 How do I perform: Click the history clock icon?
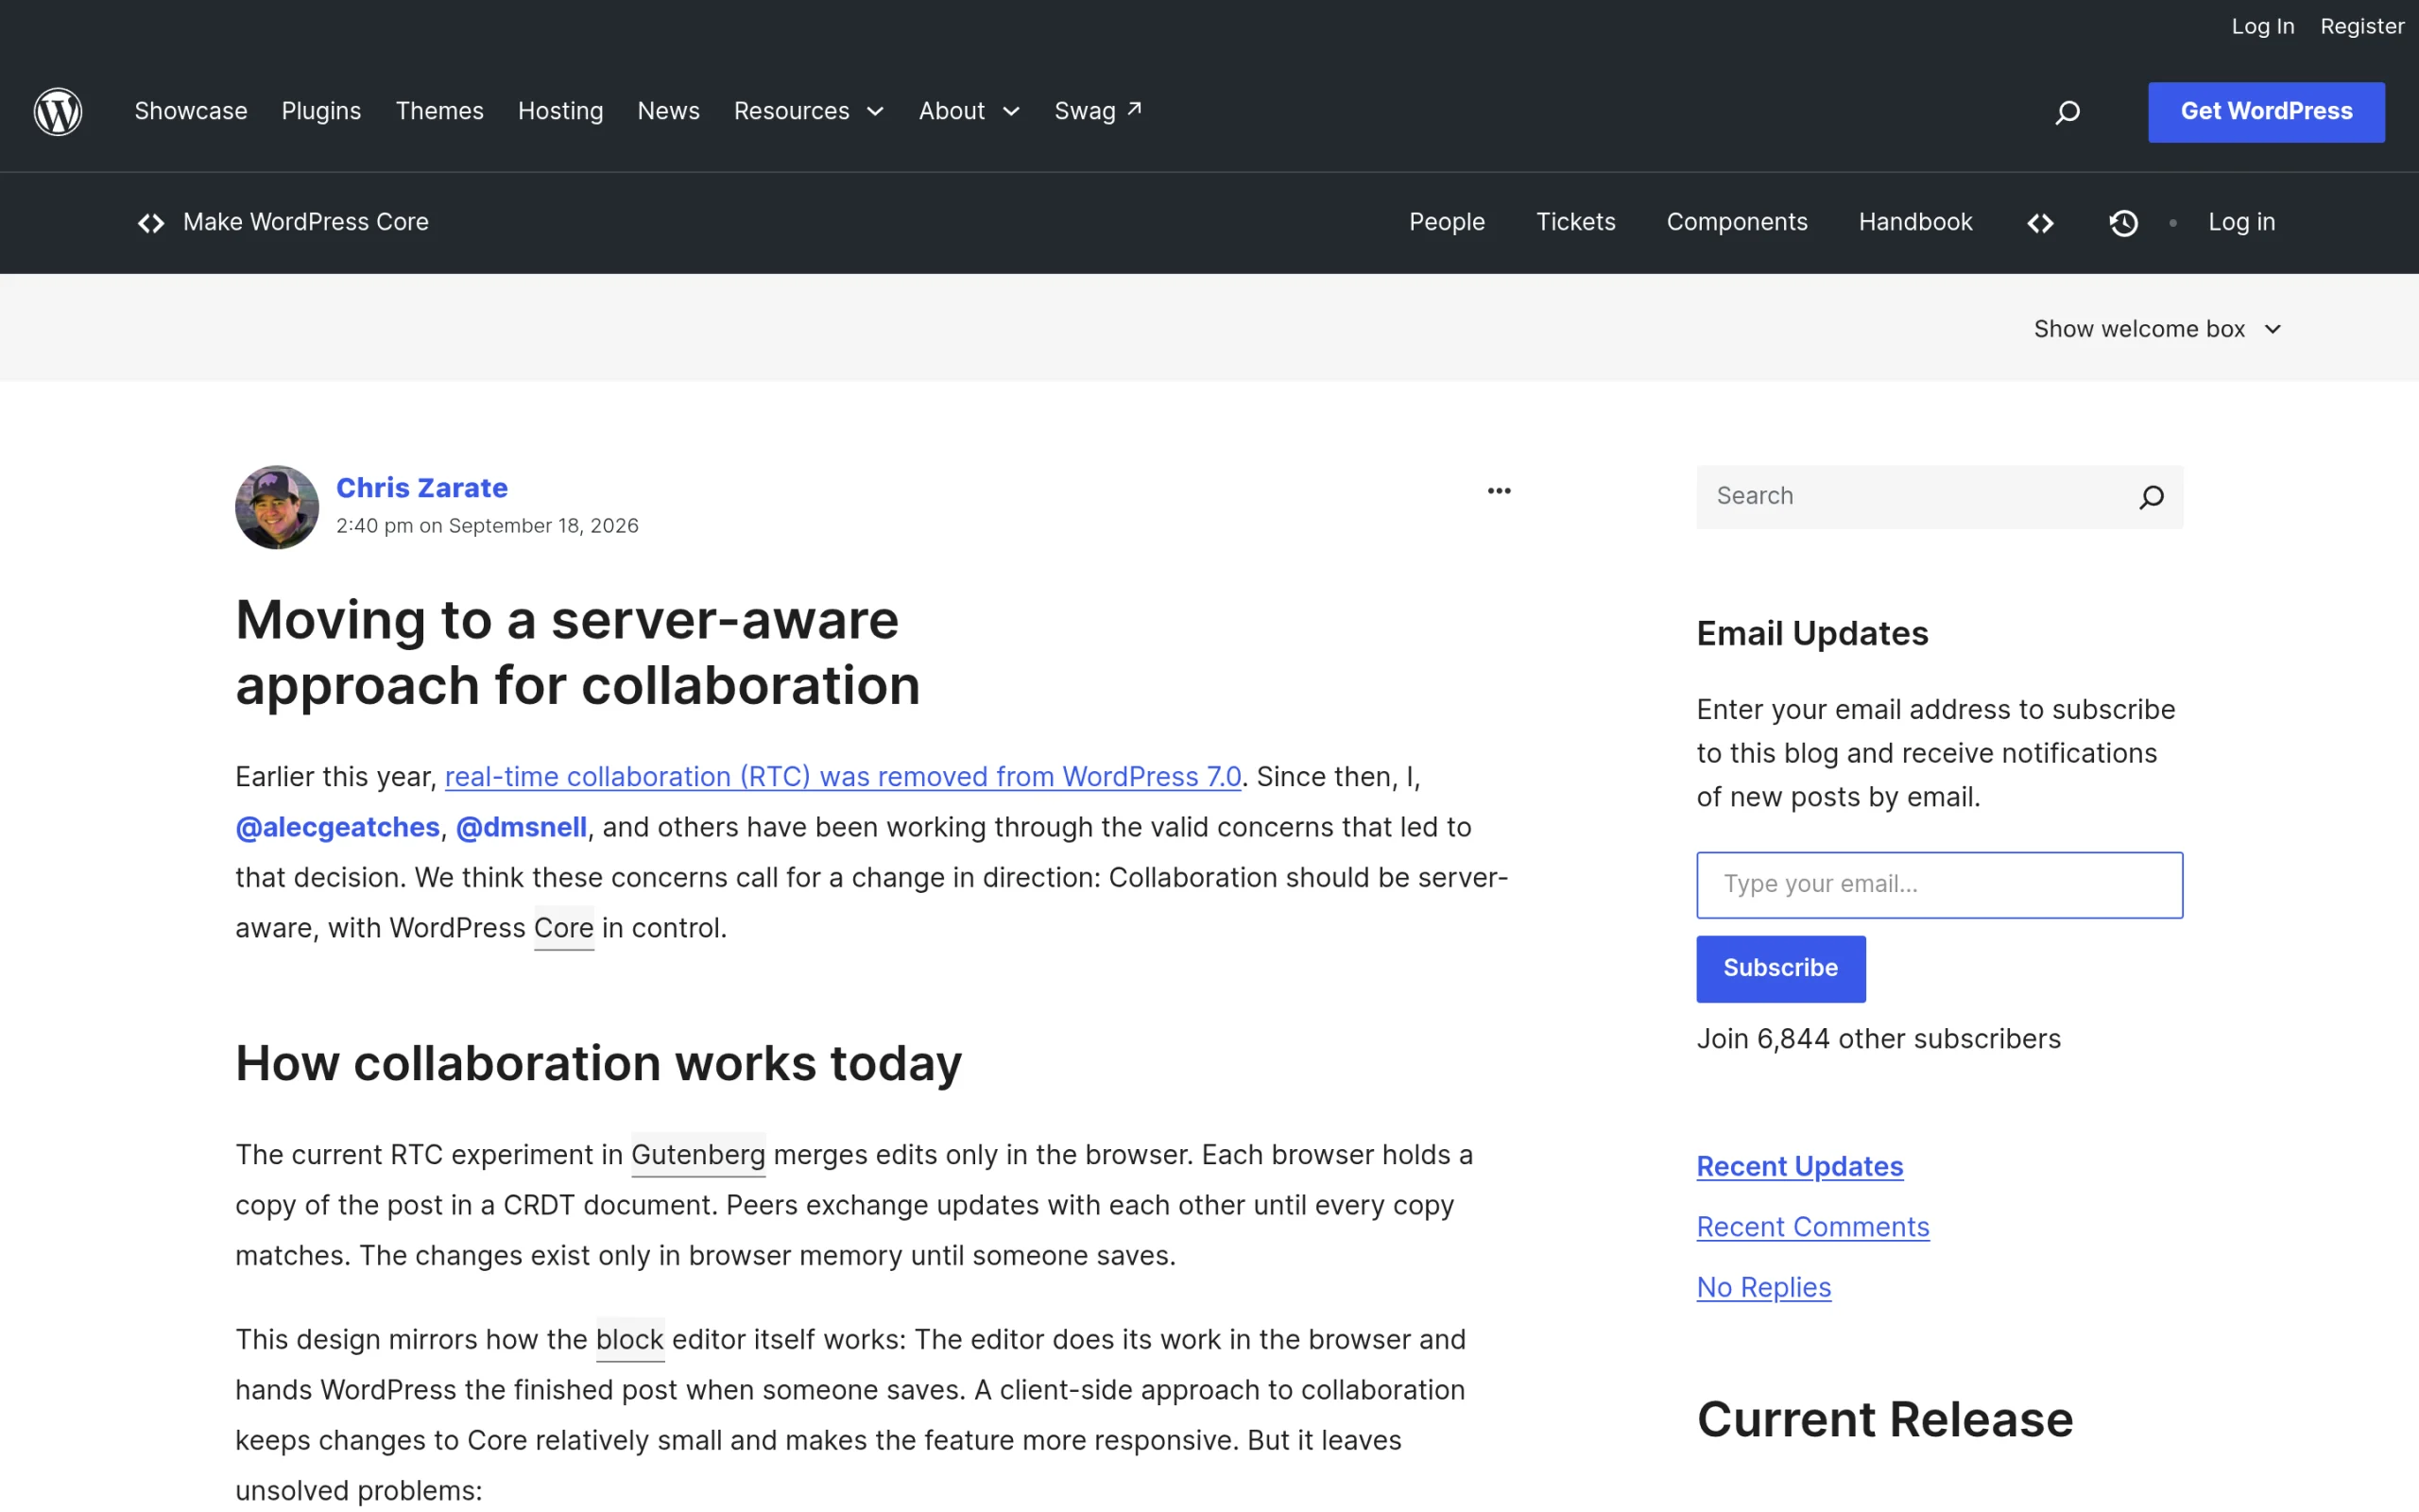(2123, 223)
